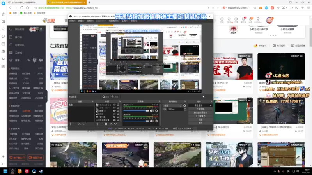Lock the display capture source
Image resolution: width=312 pixels, height=175 pixels.
point(118,120)
